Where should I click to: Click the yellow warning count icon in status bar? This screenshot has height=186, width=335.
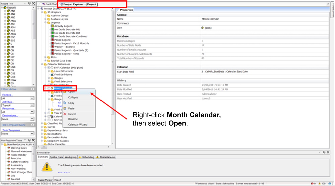click(320, 183)
